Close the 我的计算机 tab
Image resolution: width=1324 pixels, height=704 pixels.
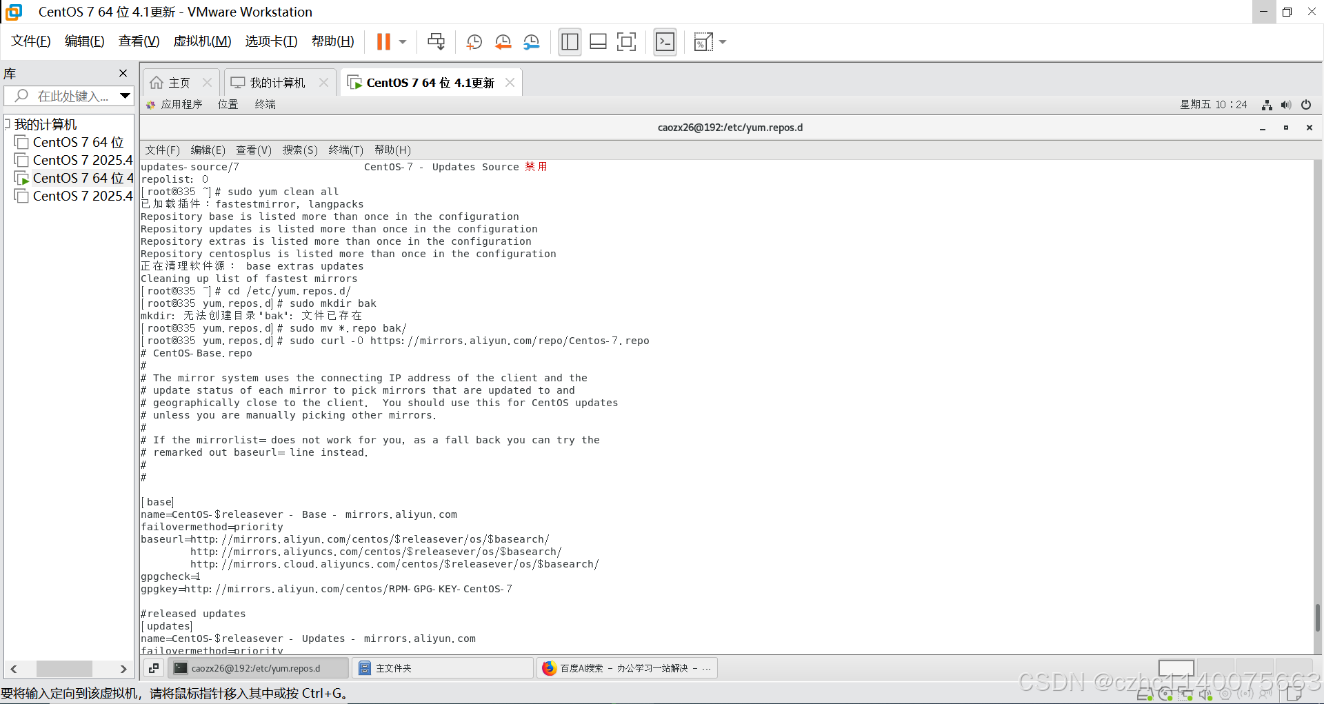point(323,83)
